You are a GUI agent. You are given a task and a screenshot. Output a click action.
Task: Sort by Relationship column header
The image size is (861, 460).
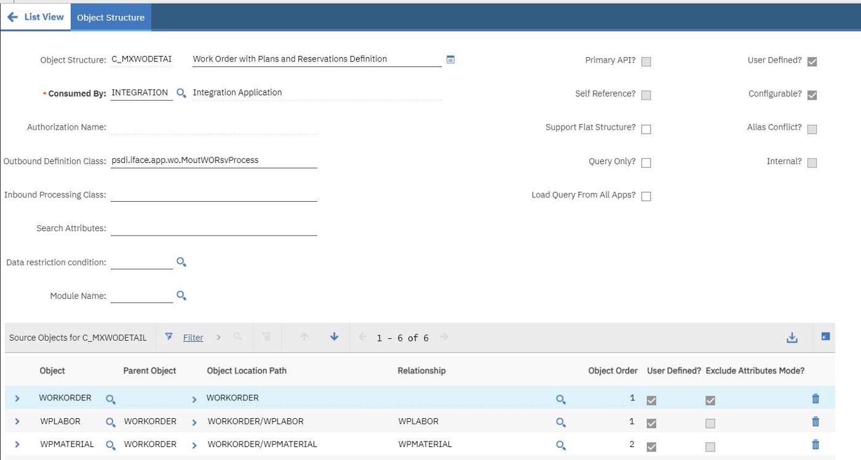tap(422, 371)
